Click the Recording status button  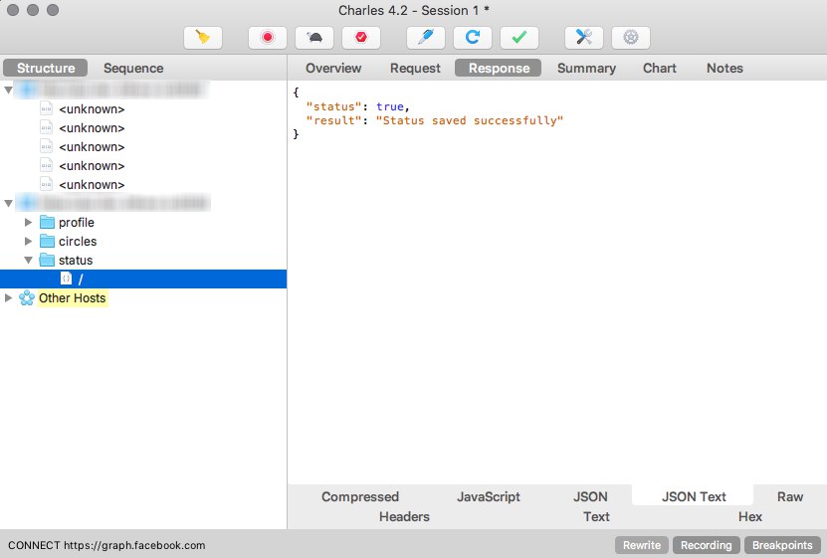click(x=707, y=545)
